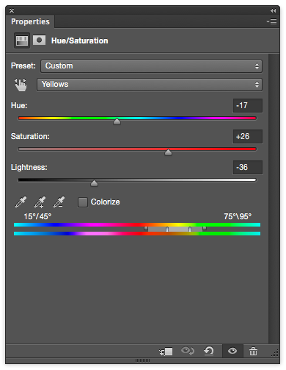Click the Hue value field showing -17
This screenshot has height=370, width=286.
pyautogui.click(x=248, y=106)
